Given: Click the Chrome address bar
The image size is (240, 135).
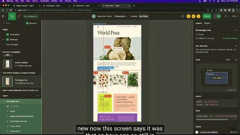Looking at the screenshot, I should click(110, 10).
